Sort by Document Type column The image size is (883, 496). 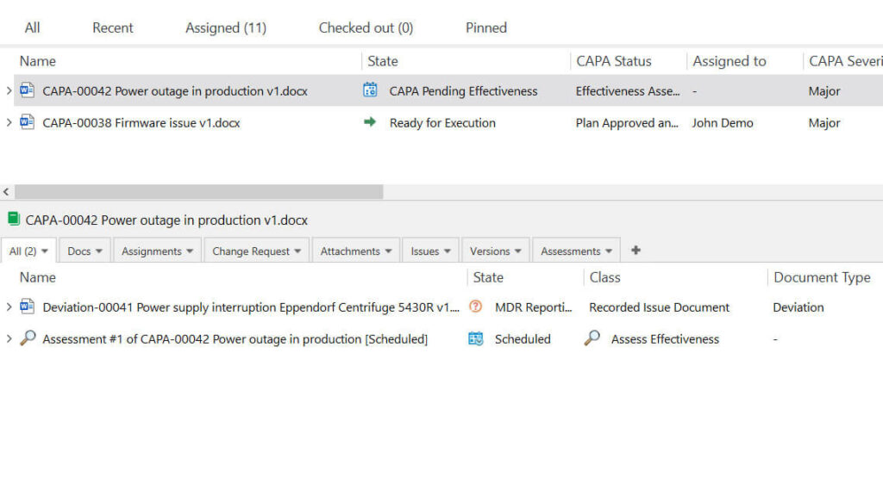pyautogui.click(x=822, y=277)
